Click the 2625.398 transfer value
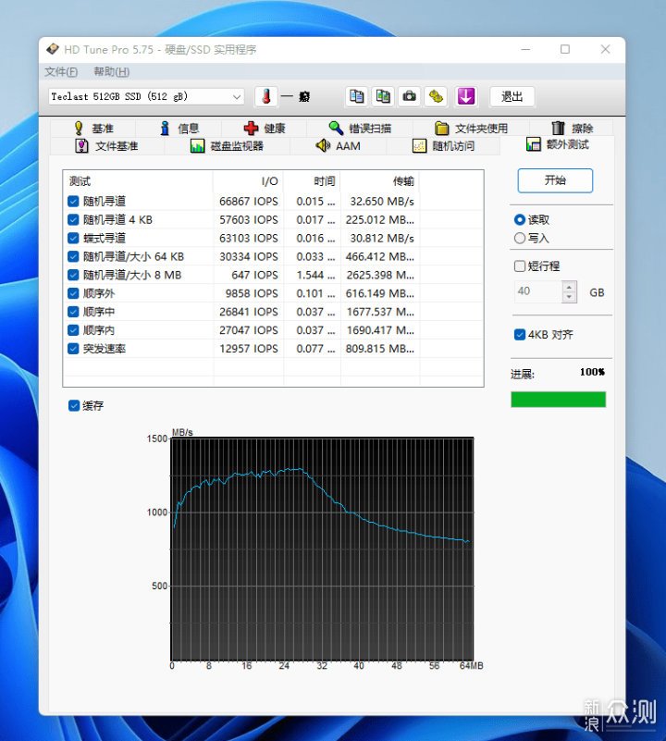Screen dimensions: 666x741 pyautogui.click(x=380, y=275)
